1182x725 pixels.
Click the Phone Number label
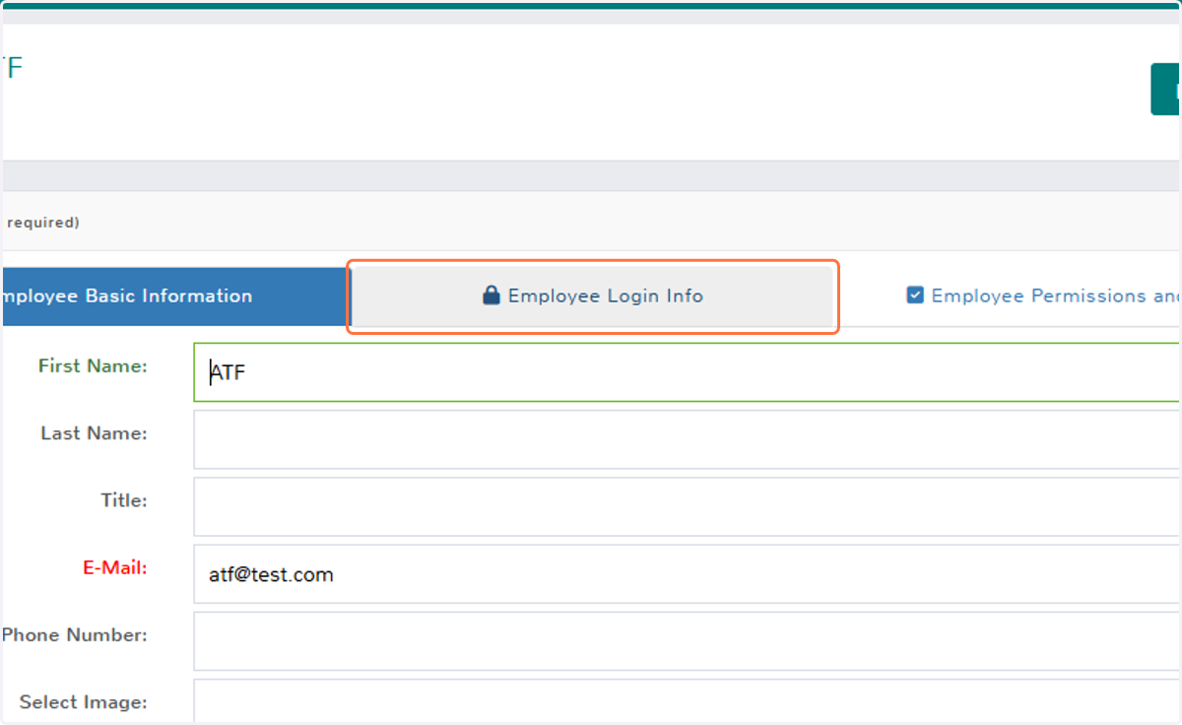[x=75, y=635]
